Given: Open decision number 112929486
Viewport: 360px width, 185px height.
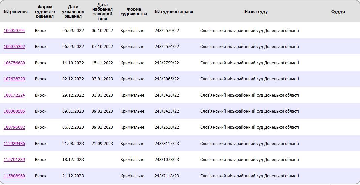Looking at the screenshot, I should (x=14, y=144).
